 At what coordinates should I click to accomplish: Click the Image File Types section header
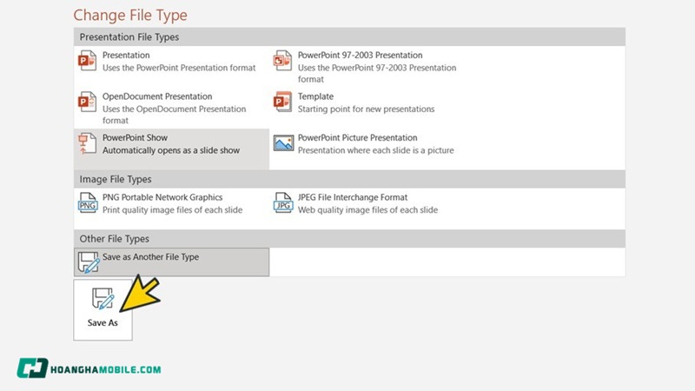(x=116, y=179)
